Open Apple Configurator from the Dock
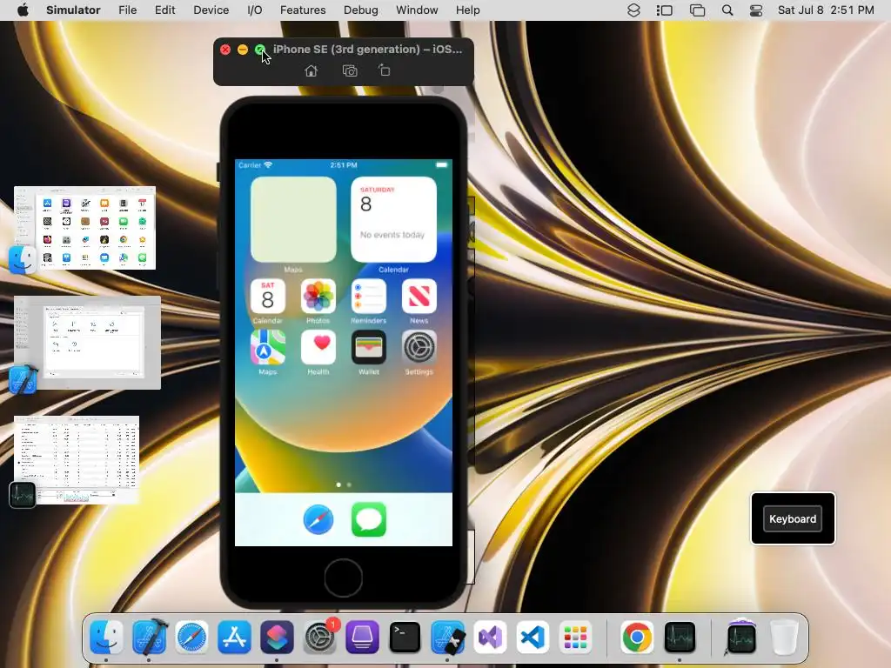 [362, 638]
